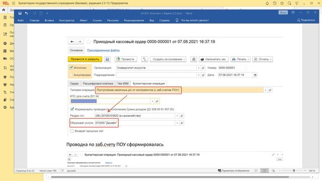Screen dimensions: 322x181
Task: Click the Word spell-check status icon
Action: [x=62, y=170]
